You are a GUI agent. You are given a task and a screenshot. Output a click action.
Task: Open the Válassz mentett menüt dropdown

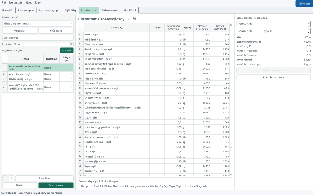38,23
